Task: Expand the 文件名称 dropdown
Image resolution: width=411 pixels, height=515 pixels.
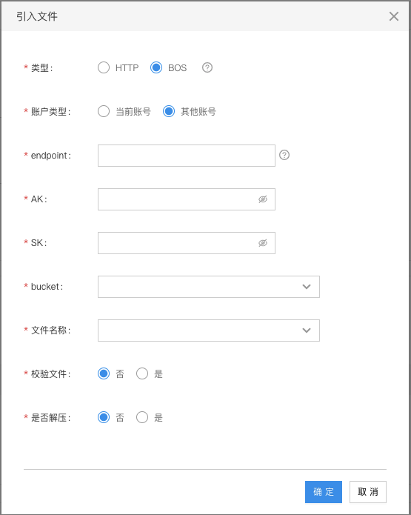Action: 208,330
